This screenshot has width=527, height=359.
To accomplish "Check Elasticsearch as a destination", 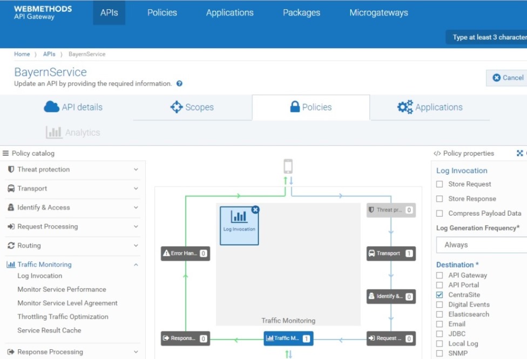I will [x=440, y=314].
